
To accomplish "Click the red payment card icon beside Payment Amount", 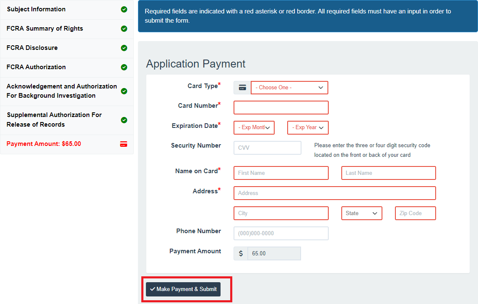I will pos(124,144).
